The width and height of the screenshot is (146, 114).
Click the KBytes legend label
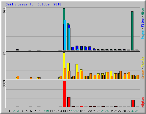pos(143,102)
